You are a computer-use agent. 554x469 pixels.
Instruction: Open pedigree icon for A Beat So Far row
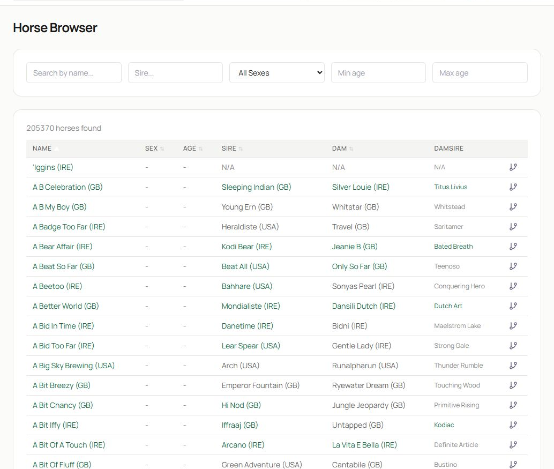click(513, 266)
